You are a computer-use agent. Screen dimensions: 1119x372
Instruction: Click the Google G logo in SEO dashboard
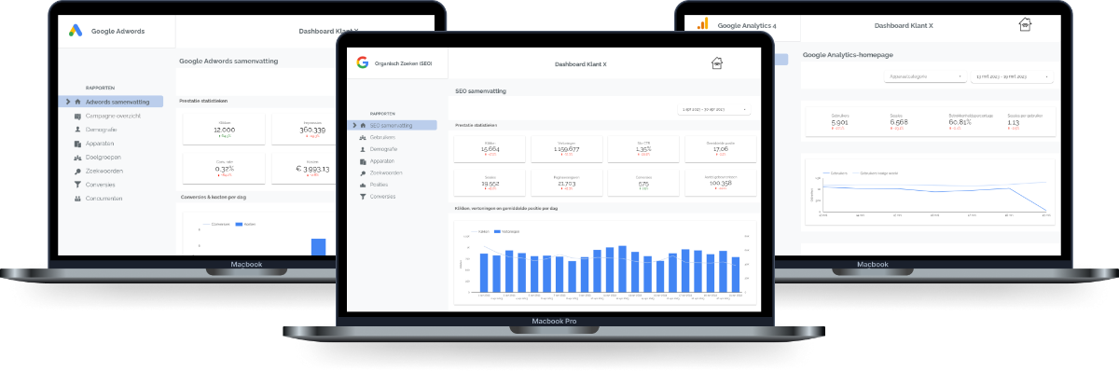click(x=362, y=63)
